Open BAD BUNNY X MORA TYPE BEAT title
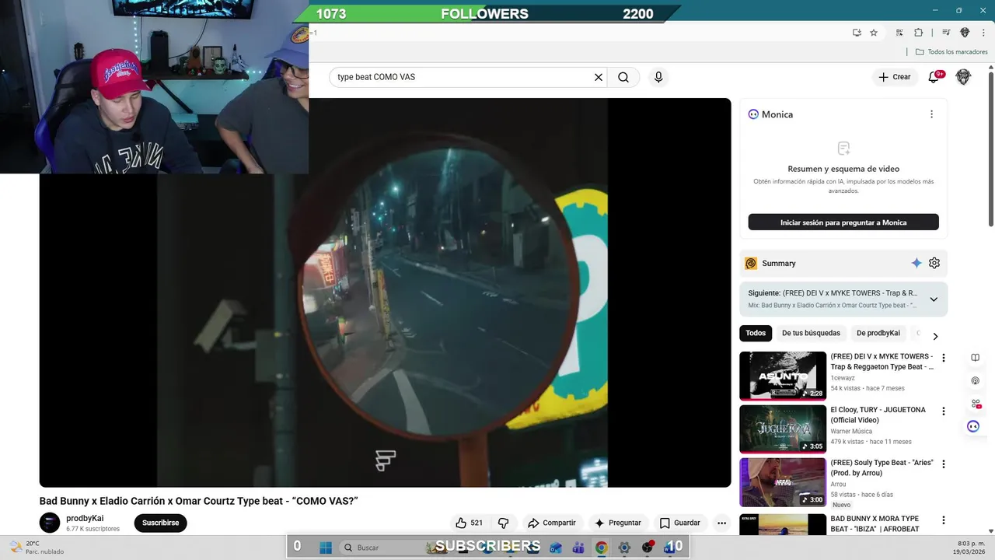Screen dimensions: 995x560 click(875, 523)
